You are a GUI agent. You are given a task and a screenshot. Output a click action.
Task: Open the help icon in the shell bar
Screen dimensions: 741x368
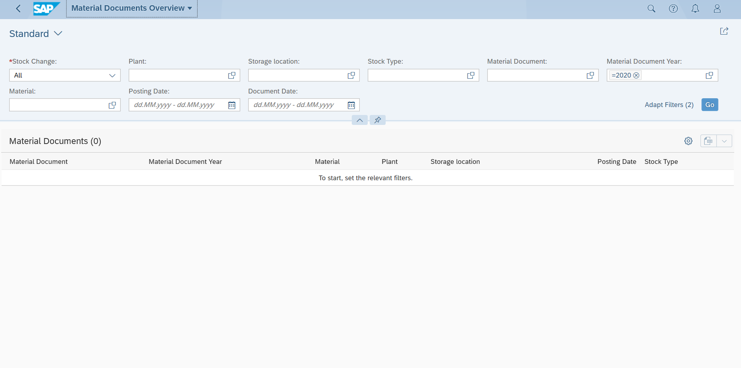[673, 8]
